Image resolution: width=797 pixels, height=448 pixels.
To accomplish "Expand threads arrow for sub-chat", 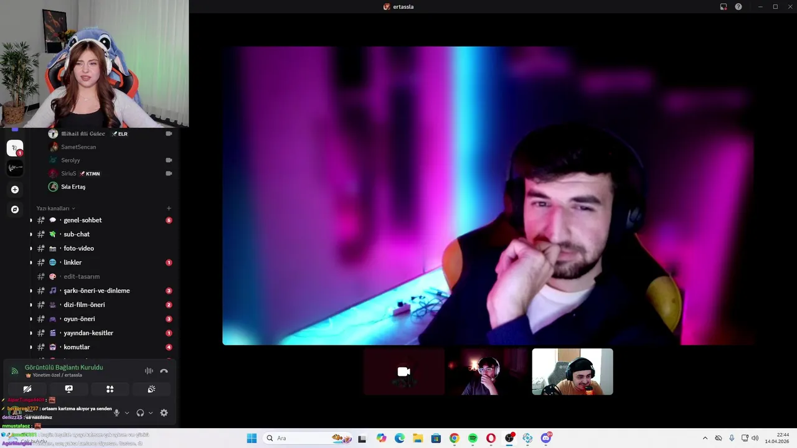I will (x=31, y=235).
